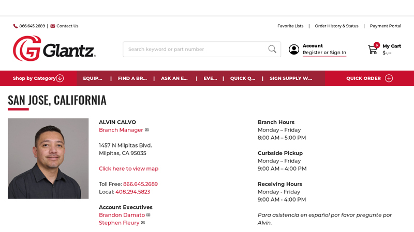Click the Spanish assistance note text

coord(325,219)
